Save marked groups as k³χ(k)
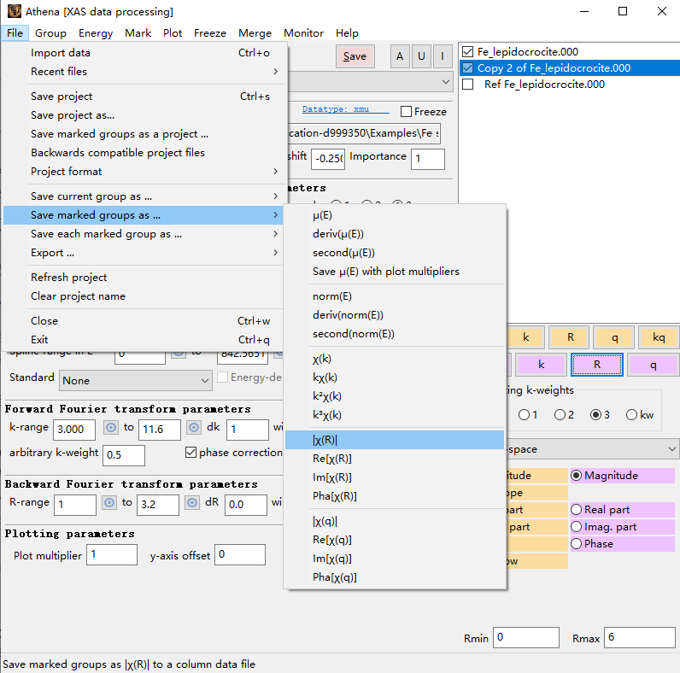Screen dimensions: 680x673 [x=395, y=415]
